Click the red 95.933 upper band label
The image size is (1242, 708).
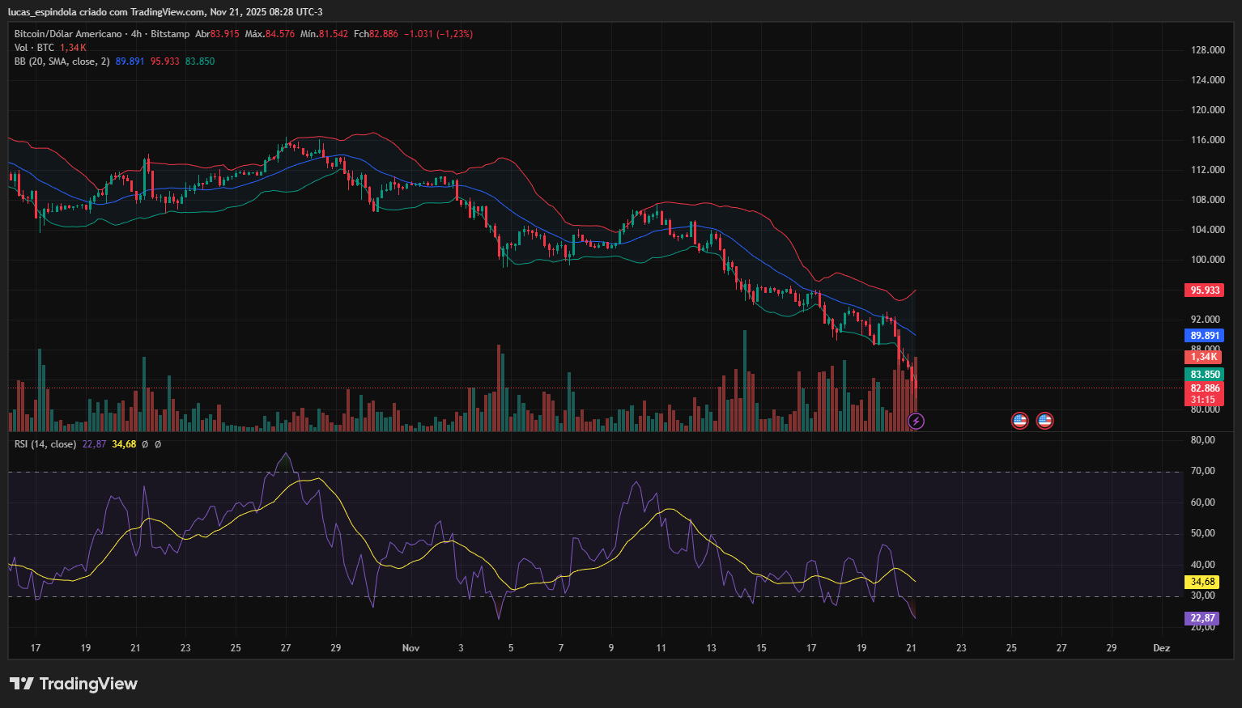(x=1204, y=290)
